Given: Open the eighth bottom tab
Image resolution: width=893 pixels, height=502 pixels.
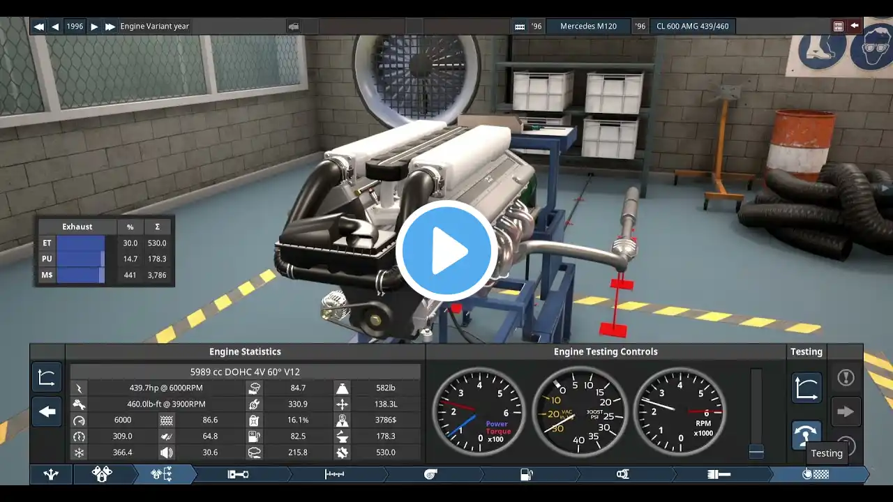Looking at the screenshot, I should (x=623, y=474).
